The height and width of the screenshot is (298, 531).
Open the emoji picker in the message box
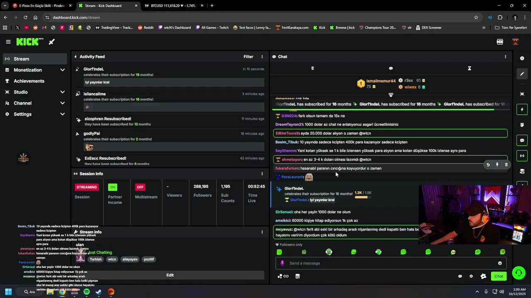point(500,263)
